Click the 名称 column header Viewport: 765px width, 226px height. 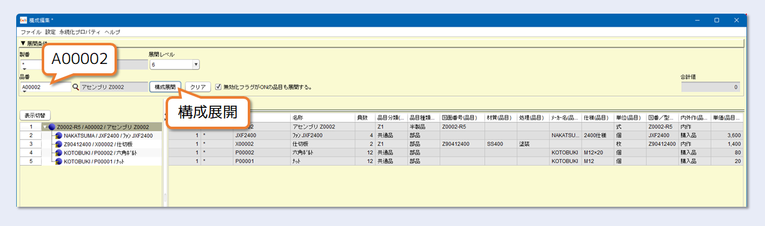coord(322,117)
